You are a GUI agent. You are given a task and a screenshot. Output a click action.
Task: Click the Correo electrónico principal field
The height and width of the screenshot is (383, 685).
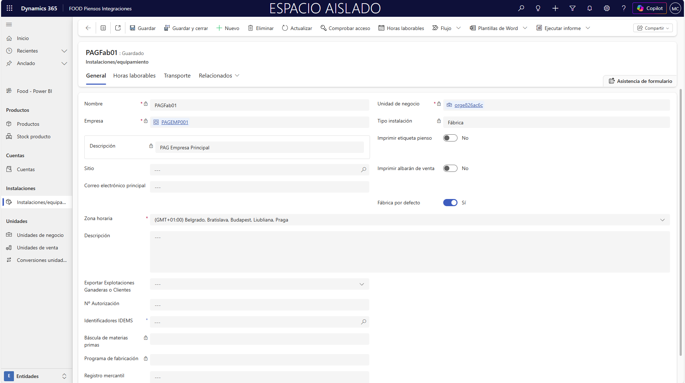[x=259, y=187]
